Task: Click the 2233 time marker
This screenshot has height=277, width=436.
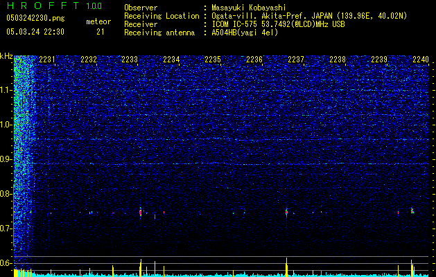Action: 130,60
